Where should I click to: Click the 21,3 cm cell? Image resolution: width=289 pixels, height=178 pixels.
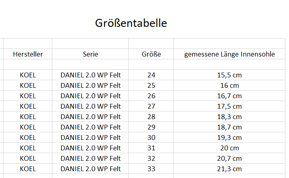[x=229, y=169]
